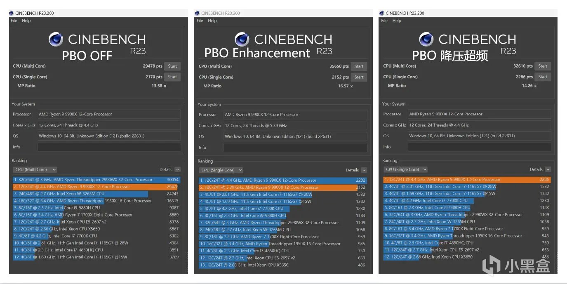The height and width of the screenshot is (284, 567).
Task: Click Cinebench title bar icon in PBO OFF window
Action: [x=12, y=13]
